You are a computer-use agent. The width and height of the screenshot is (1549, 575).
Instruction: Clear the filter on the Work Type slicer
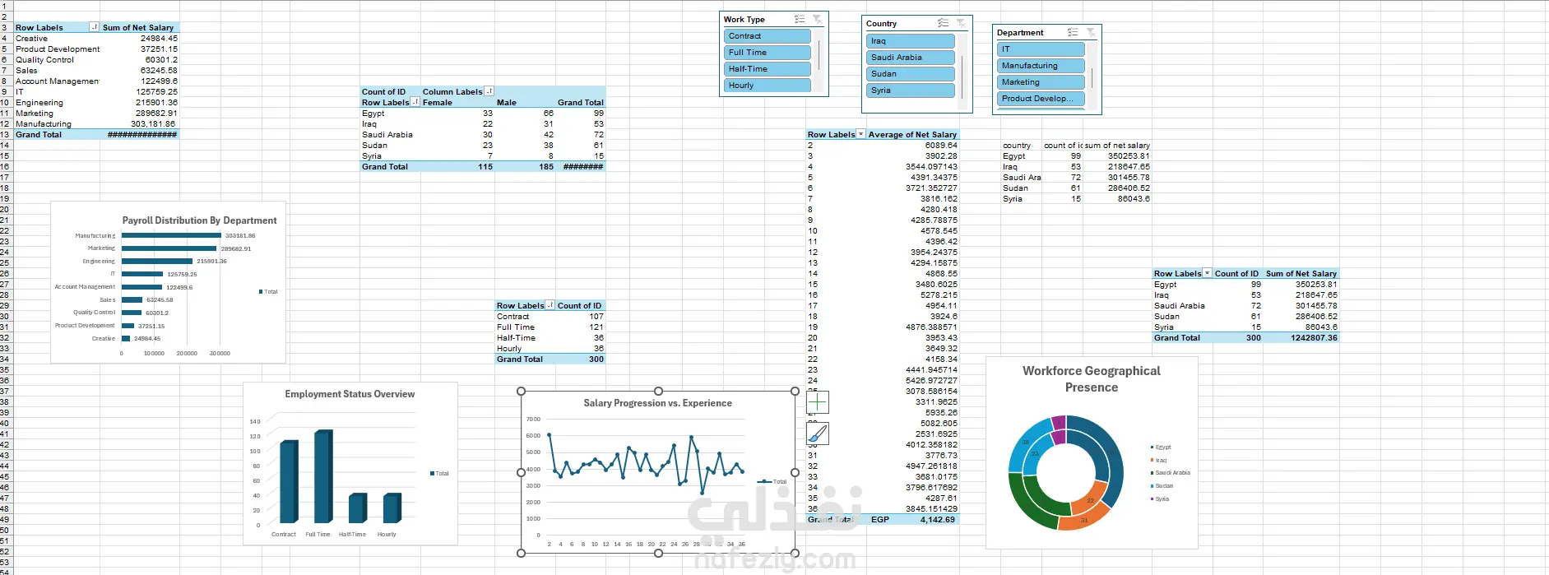point(817,19)
